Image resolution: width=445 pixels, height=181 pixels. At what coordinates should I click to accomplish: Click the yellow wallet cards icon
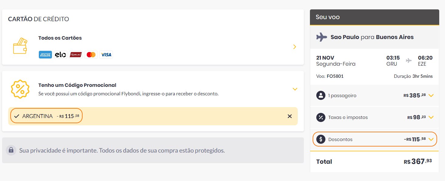click(20, 46)
